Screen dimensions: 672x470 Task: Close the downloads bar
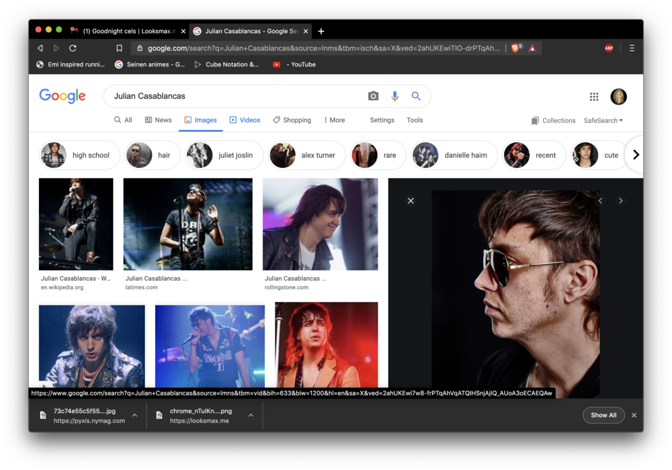pyautogui.click(x=634, y=415)
